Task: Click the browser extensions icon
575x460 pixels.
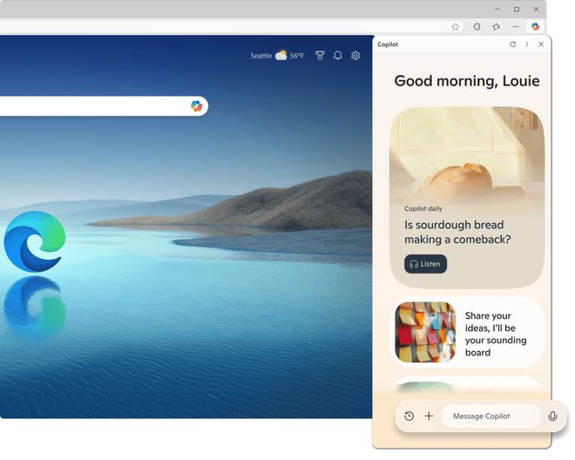Action: tap(477, 27)
